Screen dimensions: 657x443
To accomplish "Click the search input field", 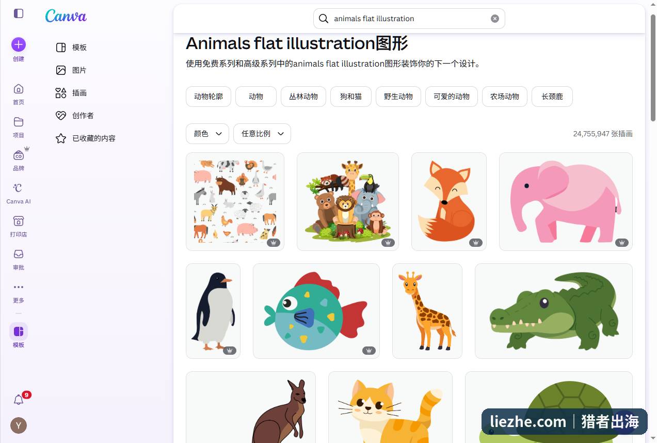I will pyautogui.click(x=409, y=19).
